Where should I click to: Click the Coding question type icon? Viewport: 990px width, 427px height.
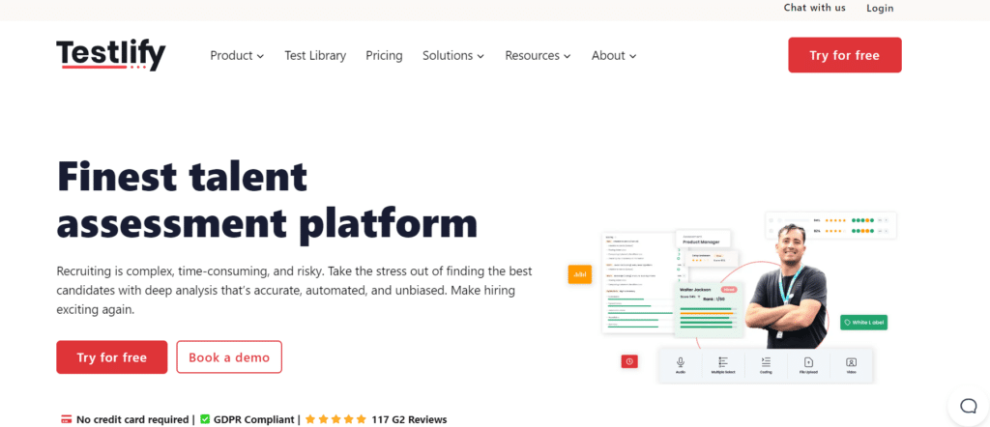point(766,362)
